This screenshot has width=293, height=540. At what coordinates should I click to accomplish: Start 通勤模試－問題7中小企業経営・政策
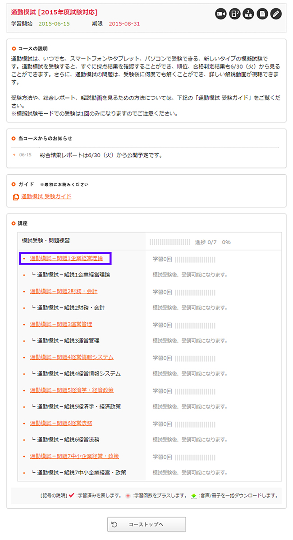(74, 456)
